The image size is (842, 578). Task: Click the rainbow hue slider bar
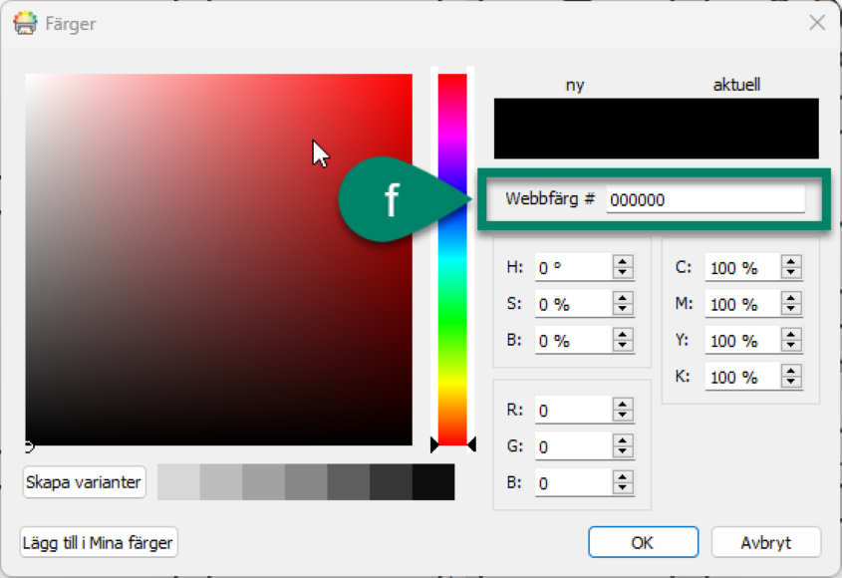point(452,259)
